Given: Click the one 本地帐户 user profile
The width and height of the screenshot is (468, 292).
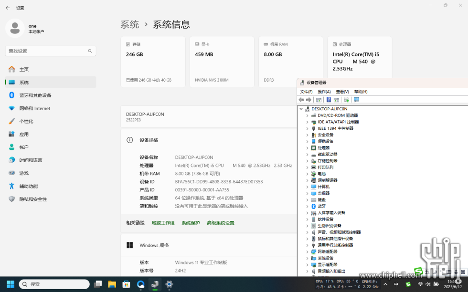Looking at the screenshot, I should 25,28.
